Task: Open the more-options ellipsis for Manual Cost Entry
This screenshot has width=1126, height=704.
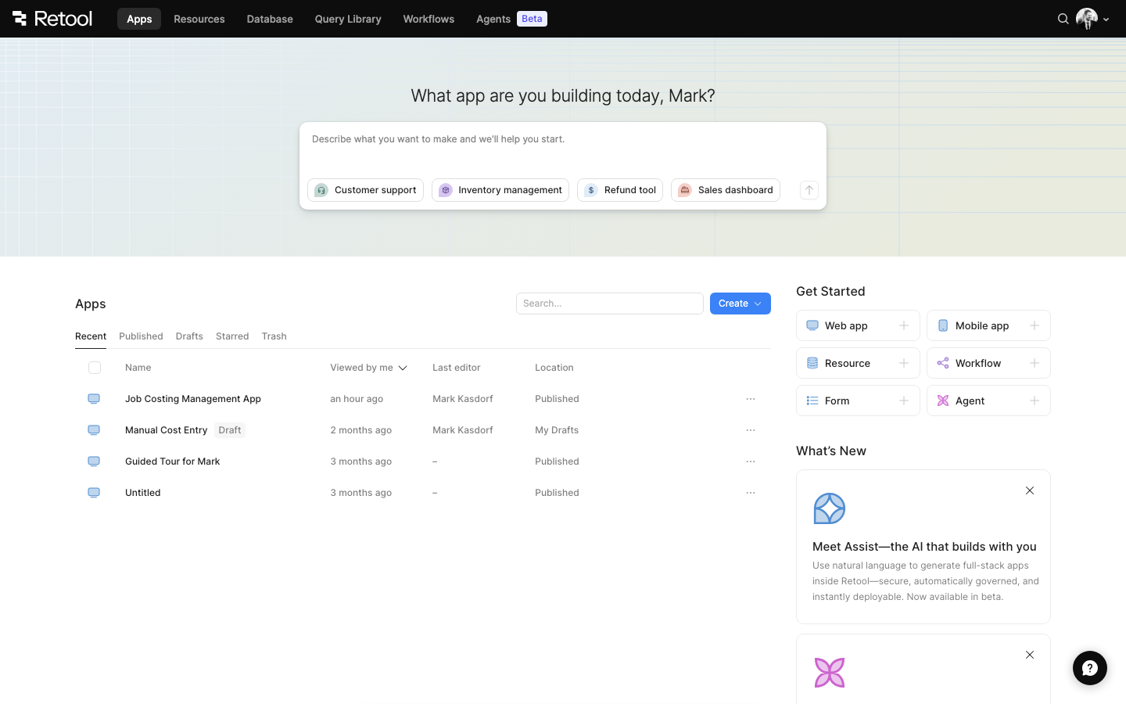Action: pos(750,430)
